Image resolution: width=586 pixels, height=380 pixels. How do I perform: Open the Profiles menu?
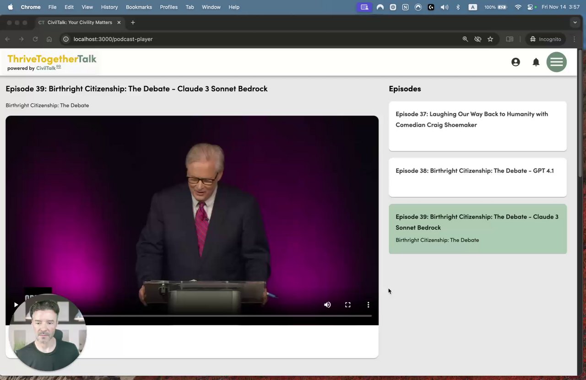pyautogui.click(x=168, y=7)
